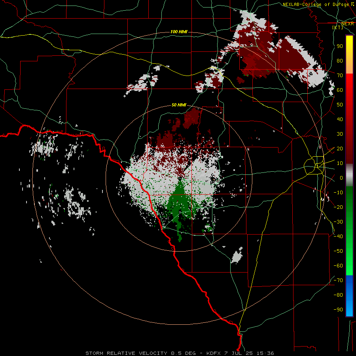Click the 10 value on velocity scale
Image resolution: width=356 pixels, height=356 pixels.
tap(340, 163)
